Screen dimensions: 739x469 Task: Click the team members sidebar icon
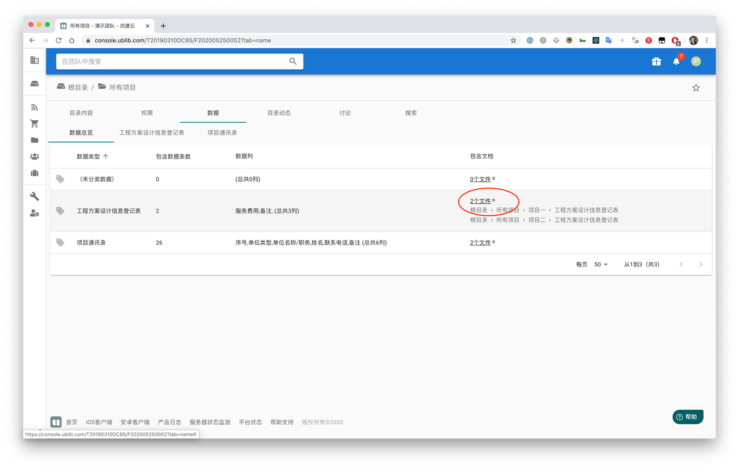click(x=34, y=156)
